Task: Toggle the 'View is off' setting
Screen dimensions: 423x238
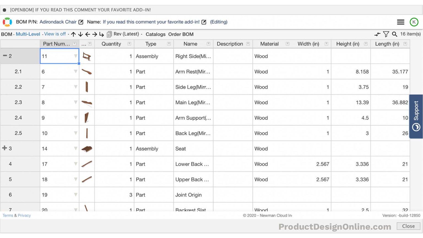Action: (x=55, y=34)
